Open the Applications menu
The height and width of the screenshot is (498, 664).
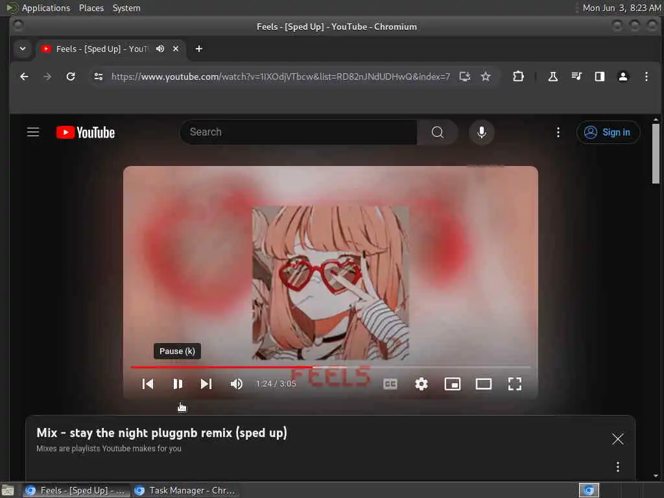[x=46, y=8]
